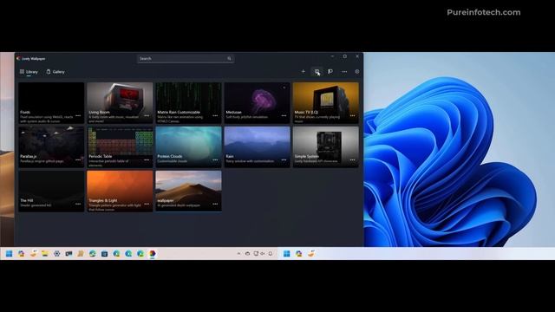Open the Simple System card three-dot menu

353,159
